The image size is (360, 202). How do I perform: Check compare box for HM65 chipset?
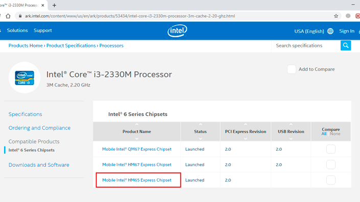click(330, 180)
